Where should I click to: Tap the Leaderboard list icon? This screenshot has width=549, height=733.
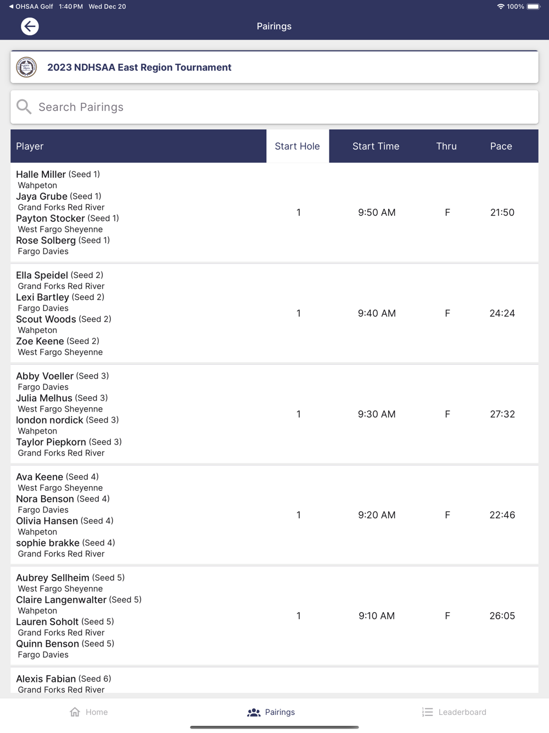[427, 712]
